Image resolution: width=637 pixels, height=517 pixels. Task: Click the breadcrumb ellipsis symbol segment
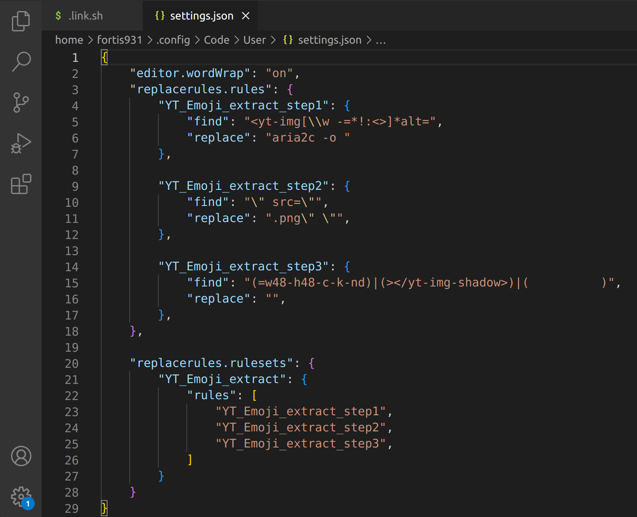pyautogui.click(x=380, y=40)
